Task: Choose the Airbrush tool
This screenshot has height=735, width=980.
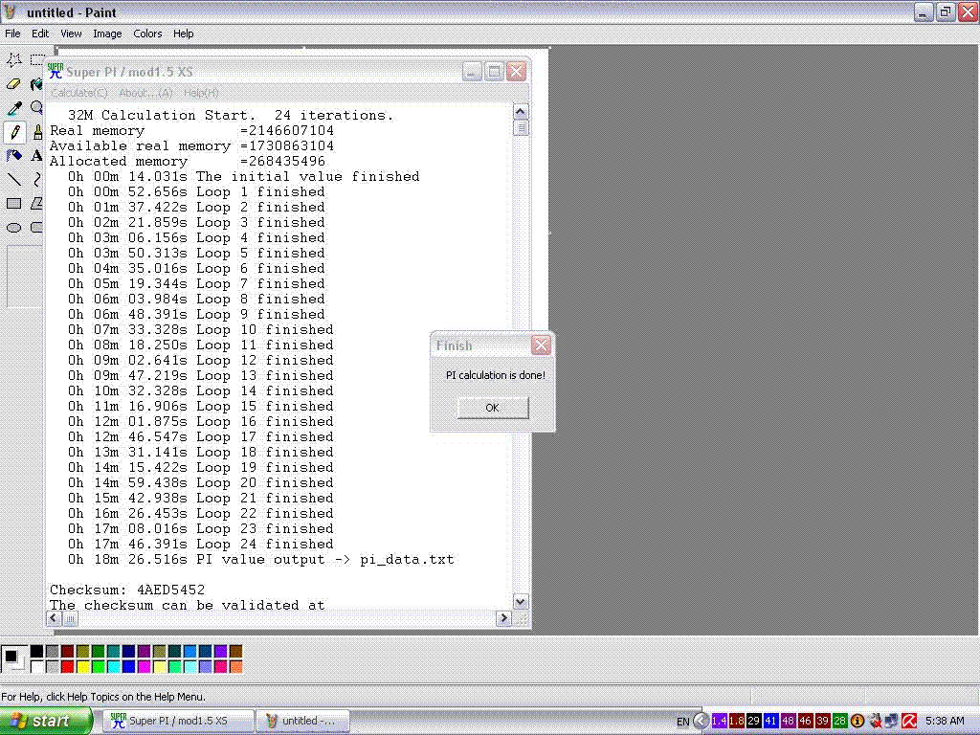Action: (14, 155)
